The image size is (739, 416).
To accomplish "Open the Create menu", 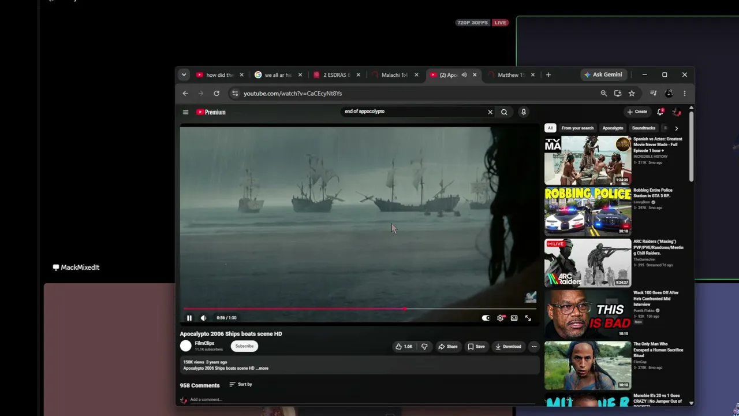I will click(x=637, y=112).
